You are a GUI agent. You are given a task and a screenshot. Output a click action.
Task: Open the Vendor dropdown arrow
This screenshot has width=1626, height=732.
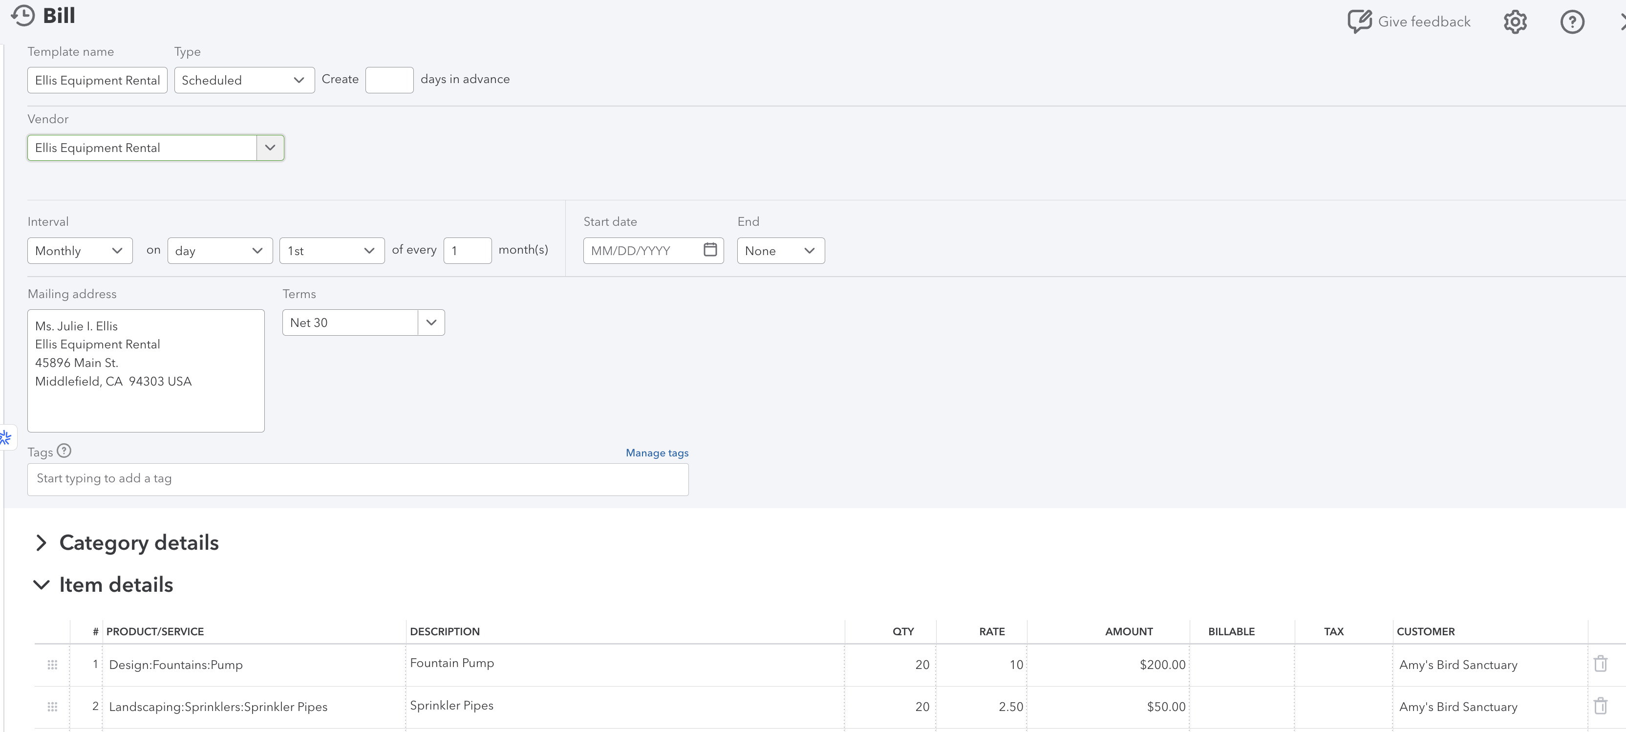pyautogui.click(x=270, y=148)
